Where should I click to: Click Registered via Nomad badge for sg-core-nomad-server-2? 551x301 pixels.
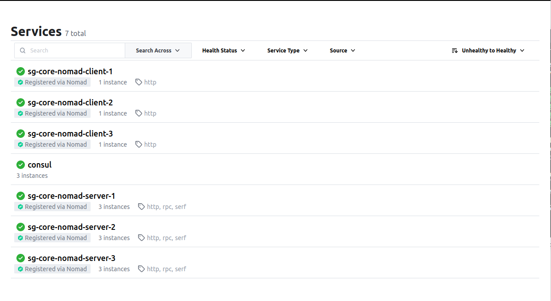52,238
